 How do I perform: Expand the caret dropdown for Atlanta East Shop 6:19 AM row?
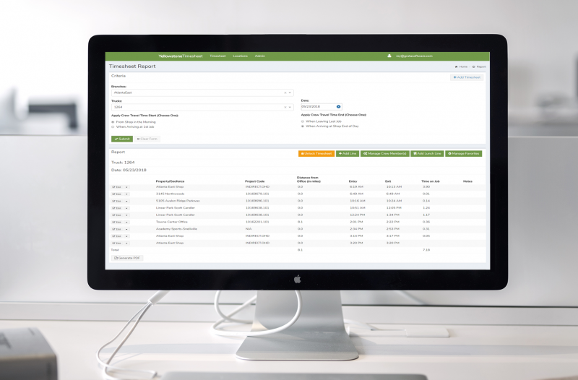click(x=126, y=187)
